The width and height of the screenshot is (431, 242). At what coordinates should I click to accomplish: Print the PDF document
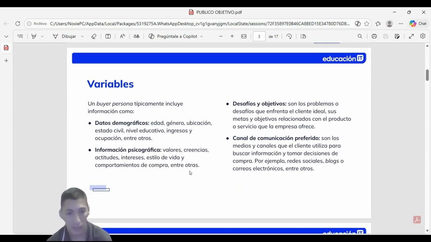pyautogui.click(x=374, y=36)
